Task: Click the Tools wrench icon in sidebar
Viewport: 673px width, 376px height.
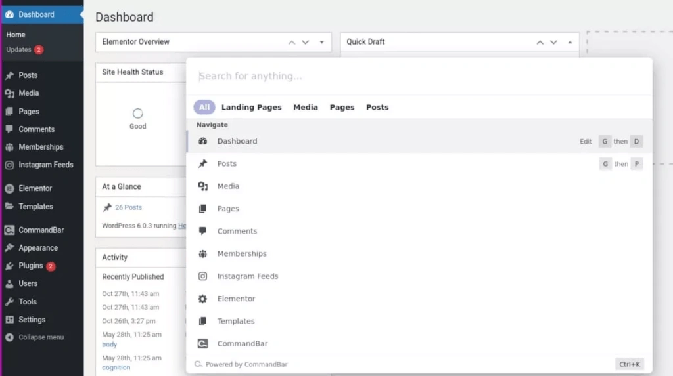Action: [9, 302]
